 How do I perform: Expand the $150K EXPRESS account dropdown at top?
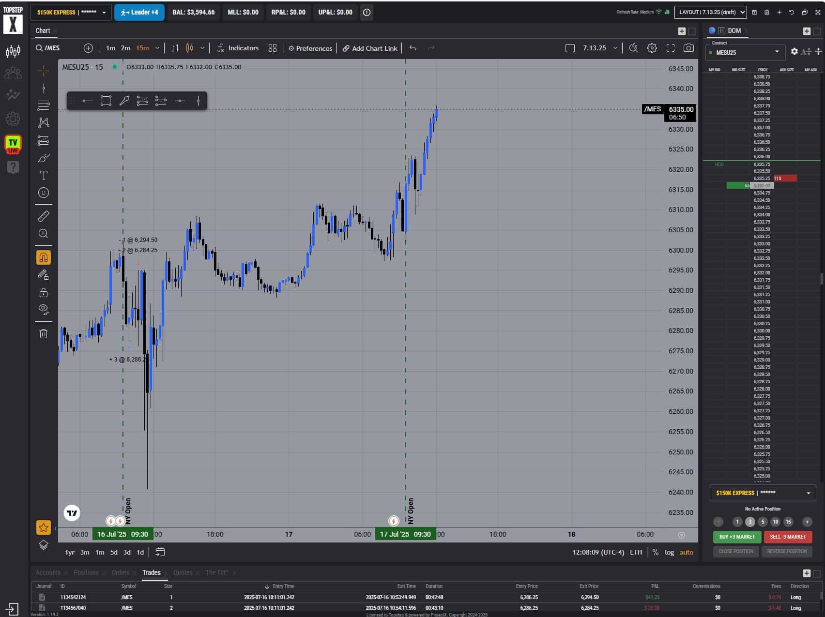tap(71, 12)
